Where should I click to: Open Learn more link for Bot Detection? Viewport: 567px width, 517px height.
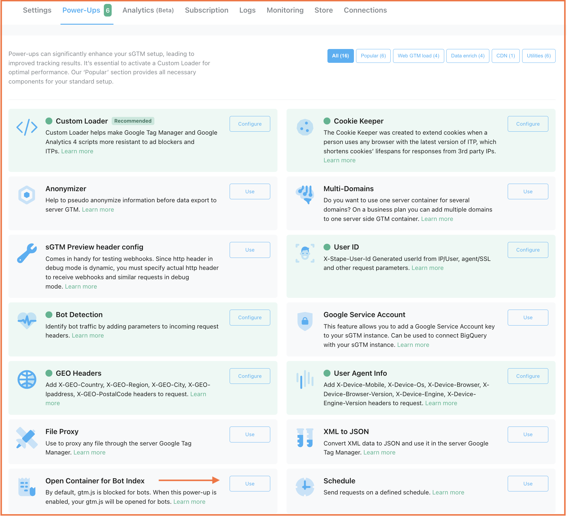(x=88, y=335)
